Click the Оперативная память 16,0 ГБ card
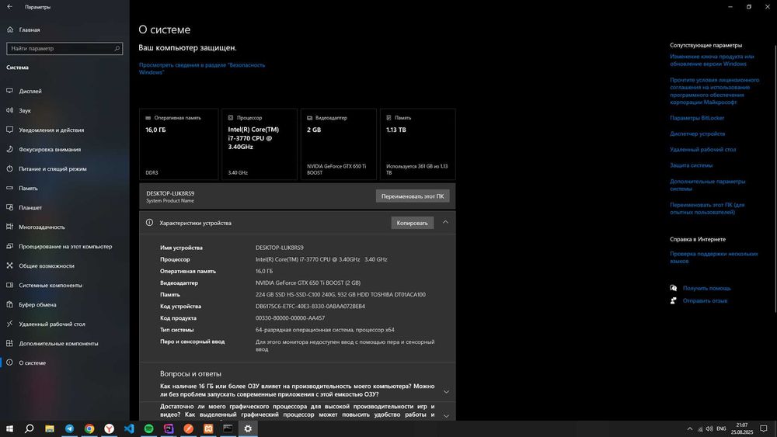The image size is (777, 437). coord(179,144)
